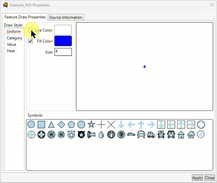Pick the thin plus cross symbol
The height and width of the screenshot is (183, 217).
(101, 125)
